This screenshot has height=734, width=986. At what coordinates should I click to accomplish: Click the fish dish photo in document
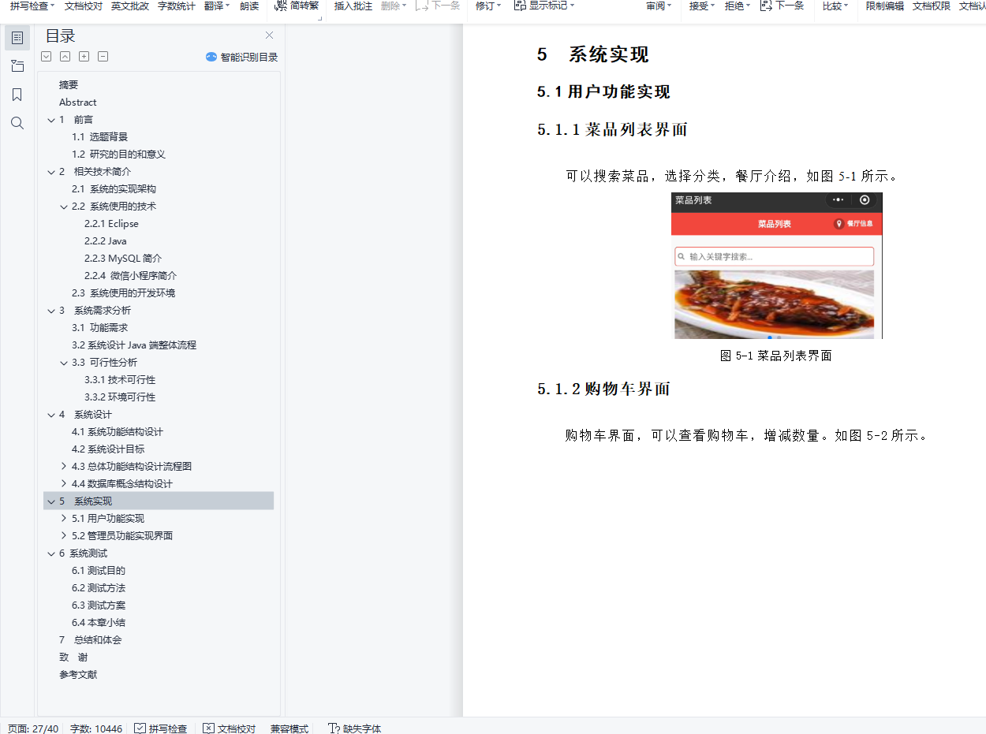[774, 304]
